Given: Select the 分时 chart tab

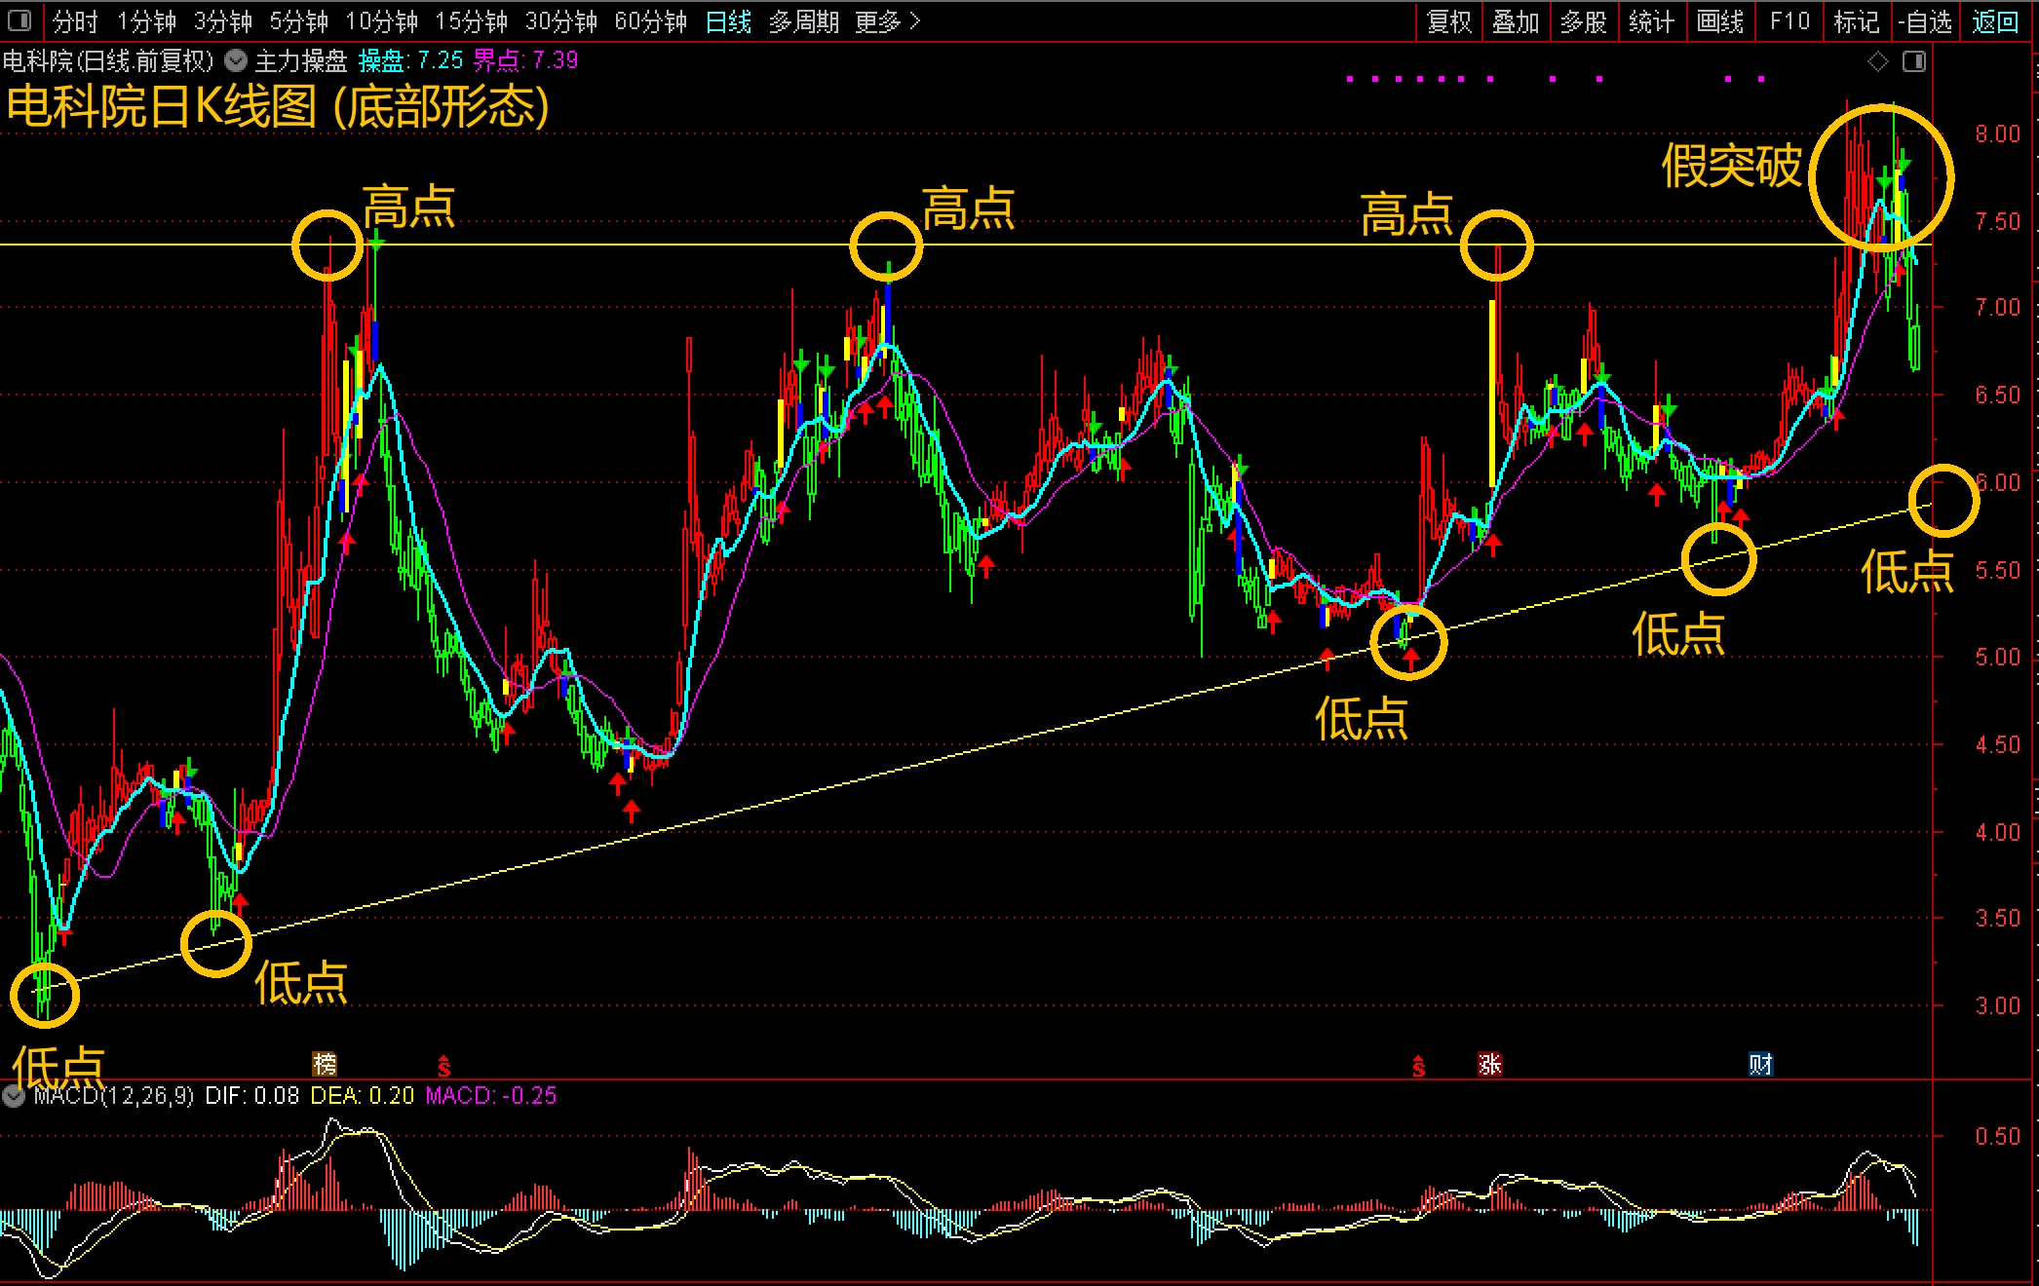Looking at the screenshot, I should point(75,21).
